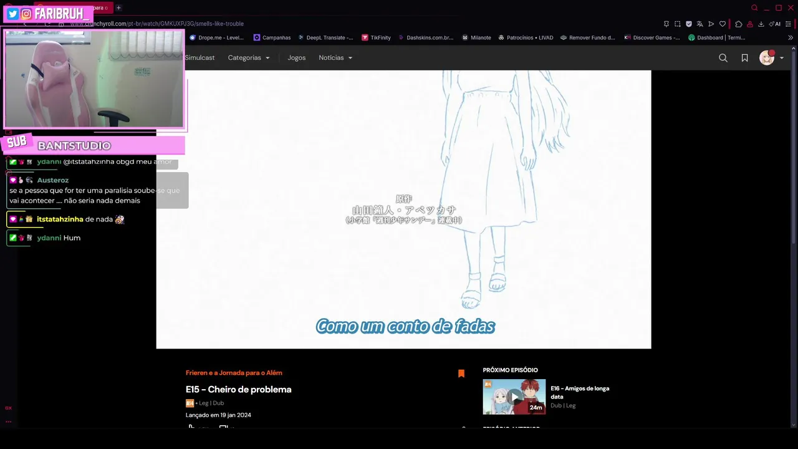Image resolution: width=798 pixels, height=449 pixels.
Task: Open the ad blocker shield icon
Action: 689,24
